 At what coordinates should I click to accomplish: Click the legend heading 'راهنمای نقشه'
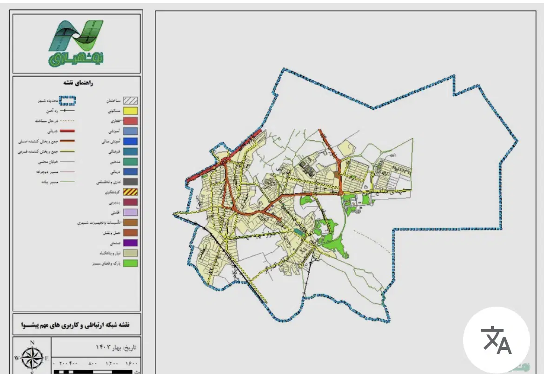pyautogui.click(x=78, y=83)
